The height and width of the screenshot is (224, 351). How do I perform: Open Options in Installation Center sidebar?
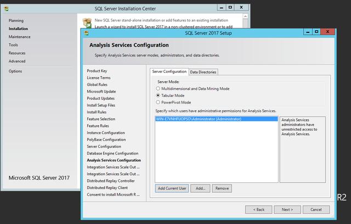tap(15, 71)
